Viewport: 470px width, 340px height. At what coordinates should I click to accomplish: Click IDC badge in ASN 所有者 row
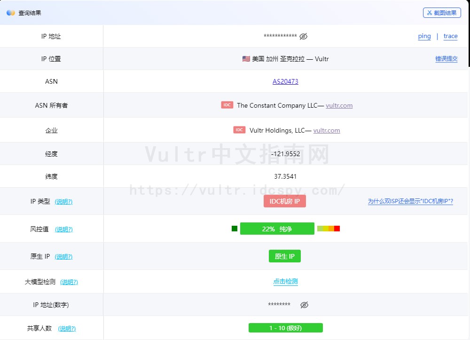click(227, 105)
